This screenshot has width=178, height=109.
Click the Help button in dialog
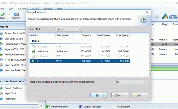[140, 95]
